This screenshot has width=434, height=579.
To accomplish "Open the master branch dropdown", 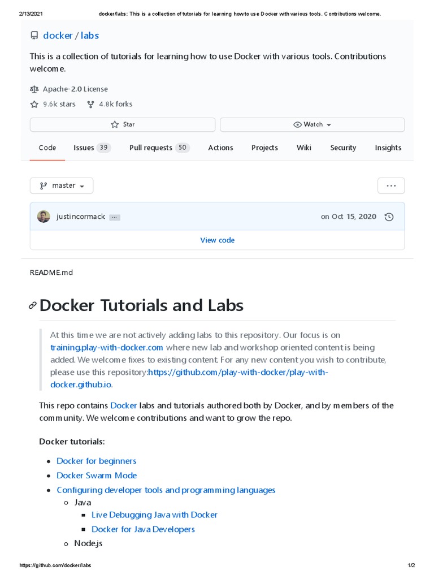I will click(62, 185).
